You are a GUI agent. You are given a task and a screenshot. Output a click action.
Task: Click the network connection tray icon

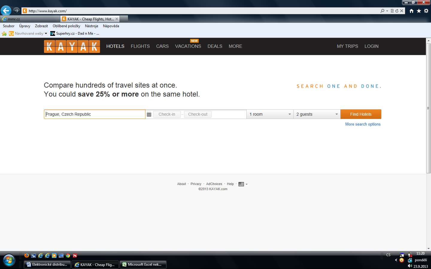[x=410, y=260]
